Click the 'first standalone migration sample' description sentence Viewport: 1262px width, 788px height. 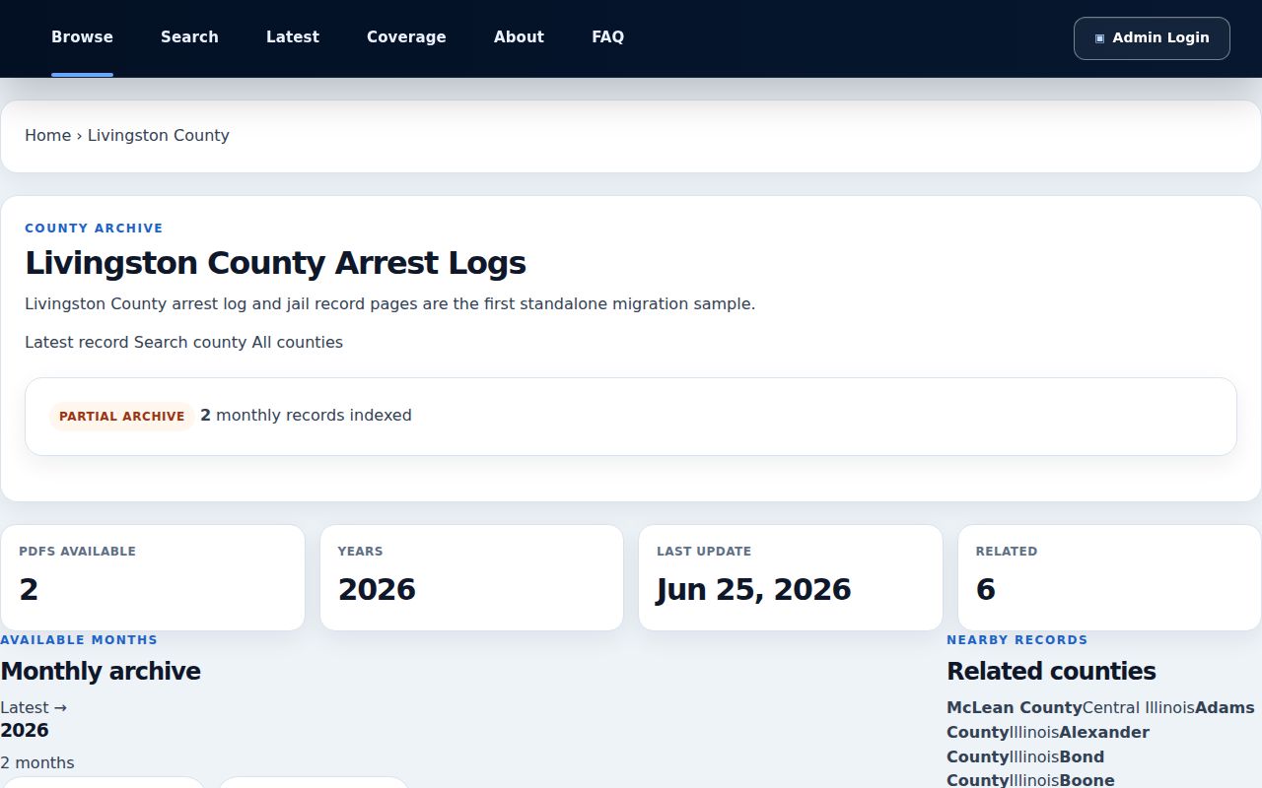pyautogui.click(x=389, y=304)
